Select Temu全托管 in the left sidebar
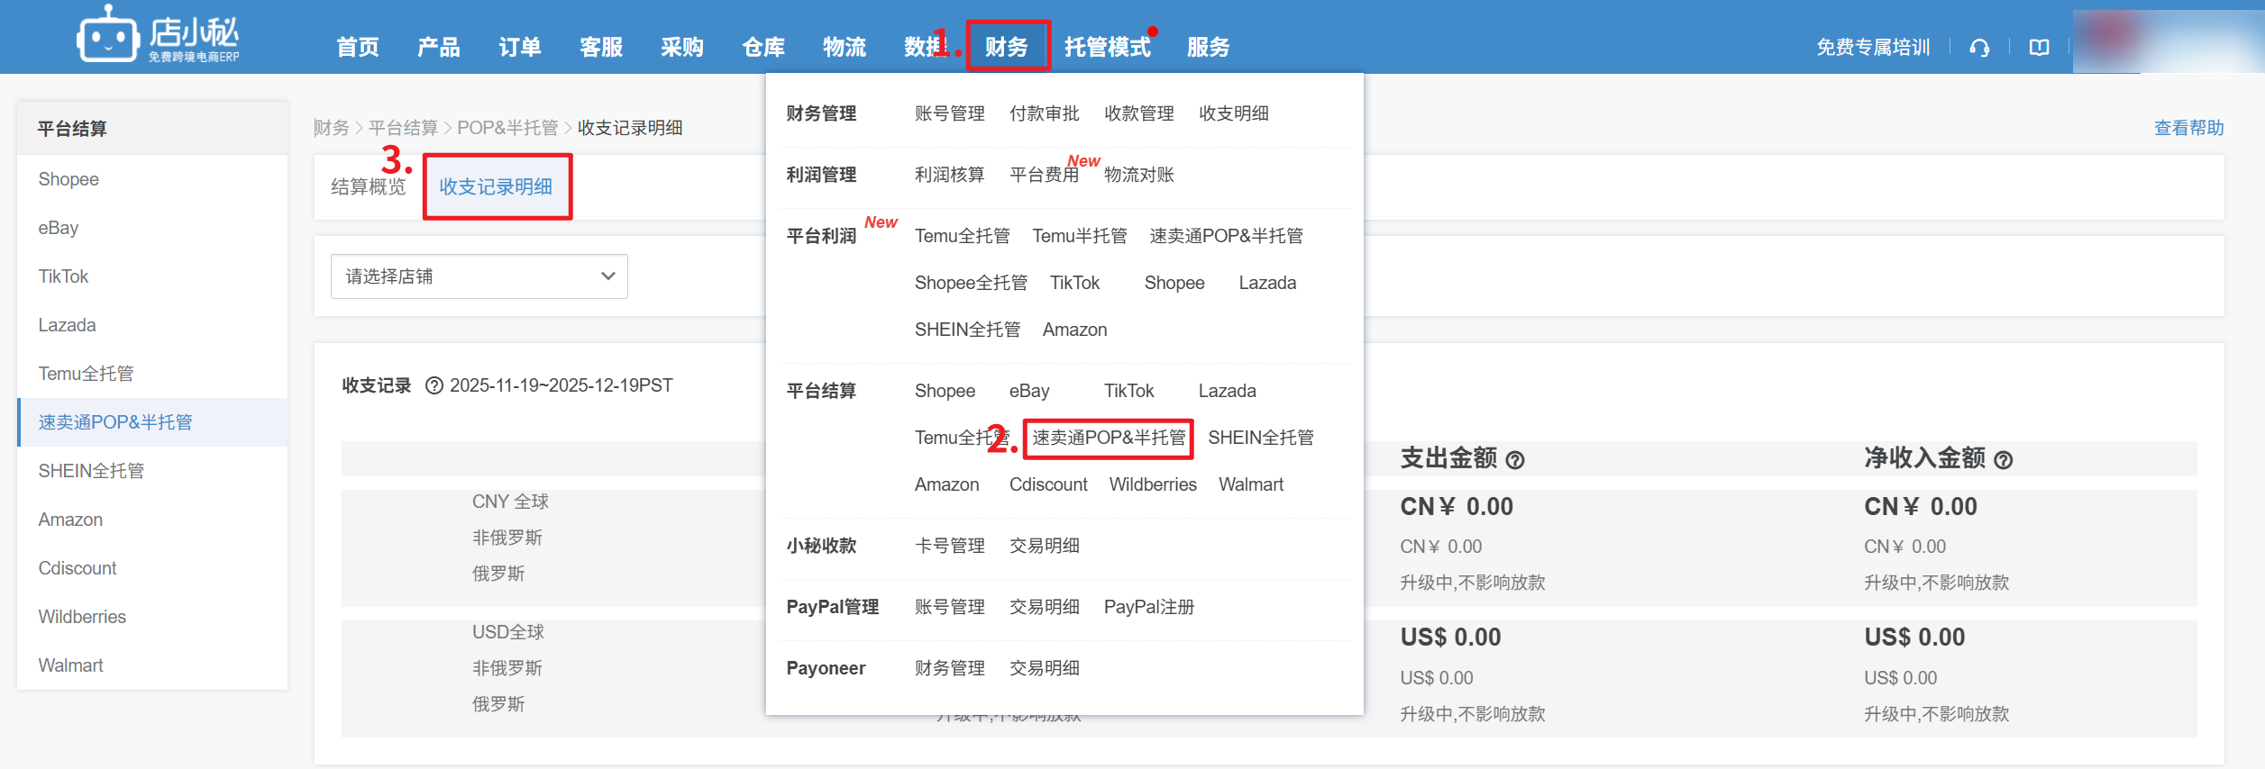This screenshot has height=769, width=2265. coord(86,374)
